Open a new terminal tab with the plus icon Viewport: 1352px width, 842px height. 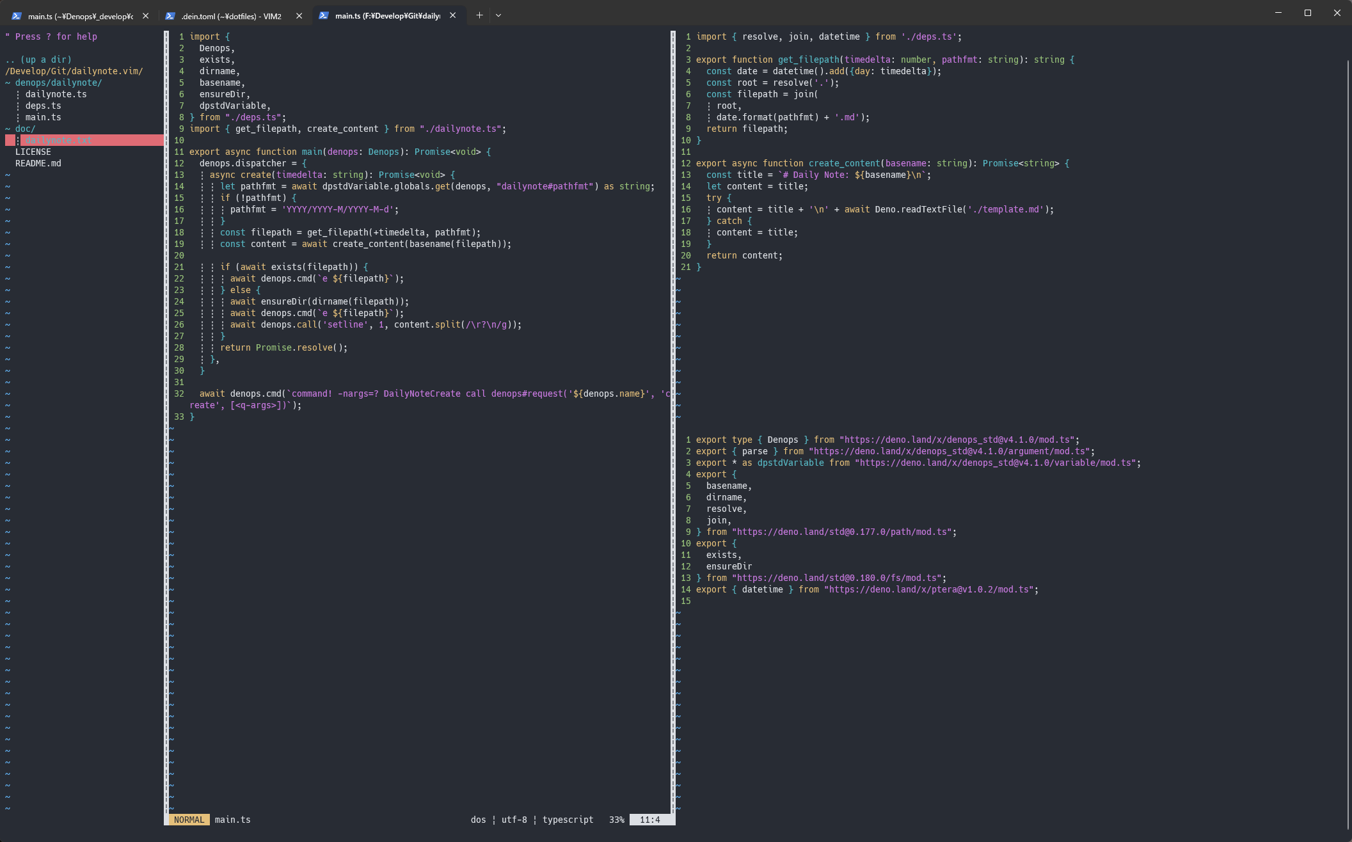pyautogui.click(x=479, y=15)
